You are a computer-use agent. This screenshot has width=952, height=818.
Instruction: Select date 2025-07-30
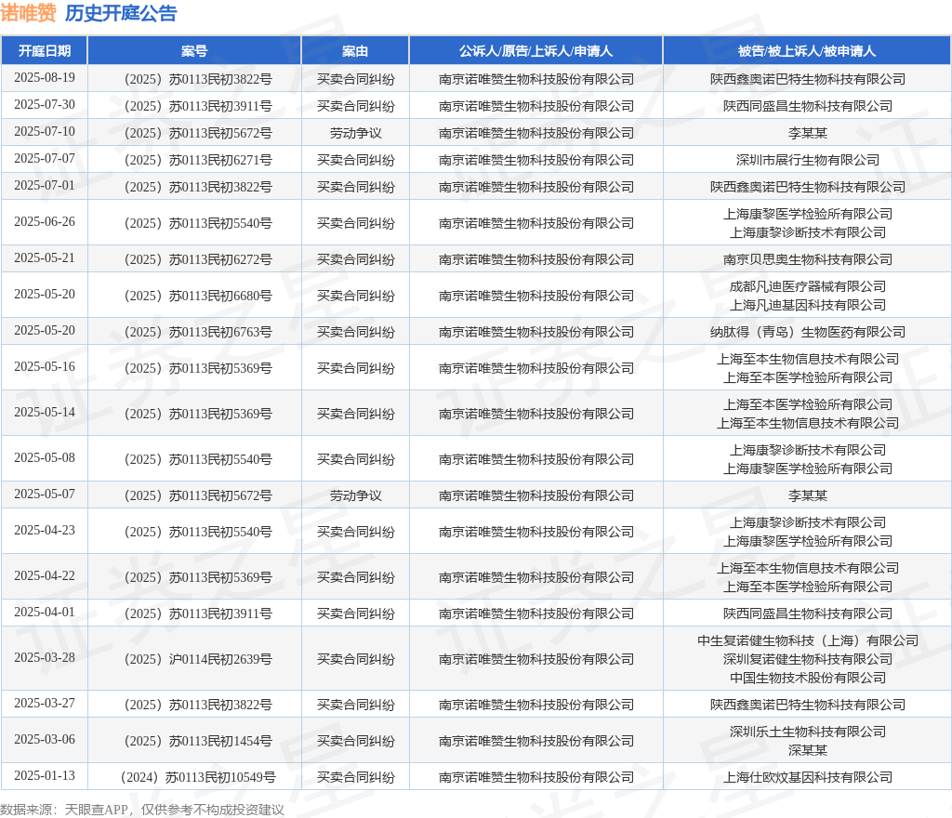[x=45, y=104]
